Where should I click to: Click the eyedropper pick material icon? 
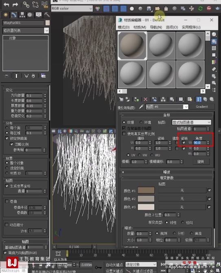coord(141,107)
